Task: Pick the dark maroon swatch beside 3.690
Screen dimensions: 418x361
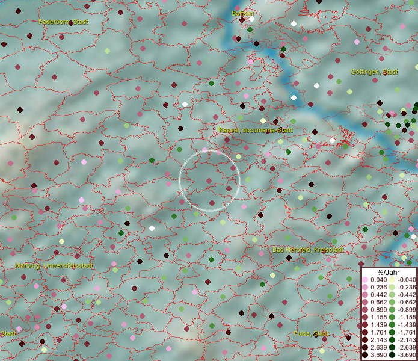Action: click(365, 355)
